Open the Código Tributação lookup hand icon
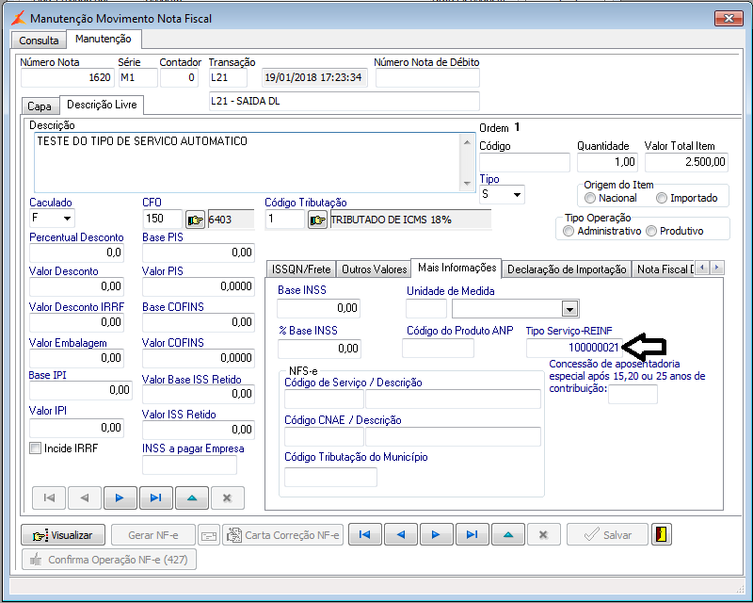The image size is (753, 603). tap(318, 220)
